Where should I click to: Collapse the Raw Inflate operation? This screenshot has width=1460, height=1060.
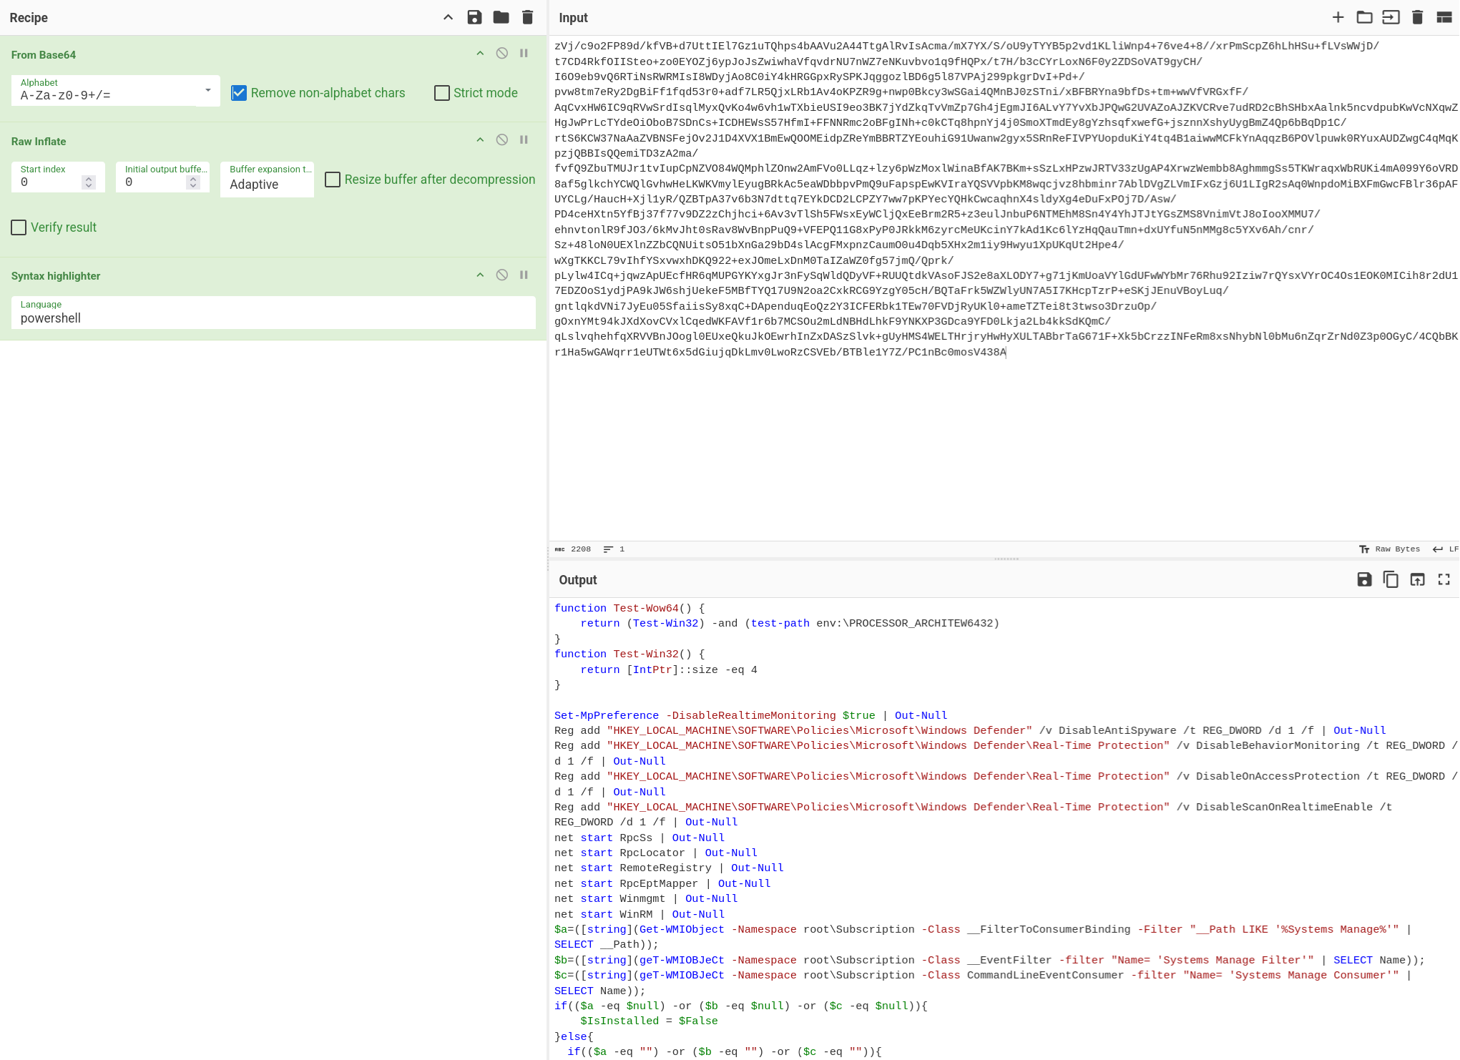tap(480, 140)
